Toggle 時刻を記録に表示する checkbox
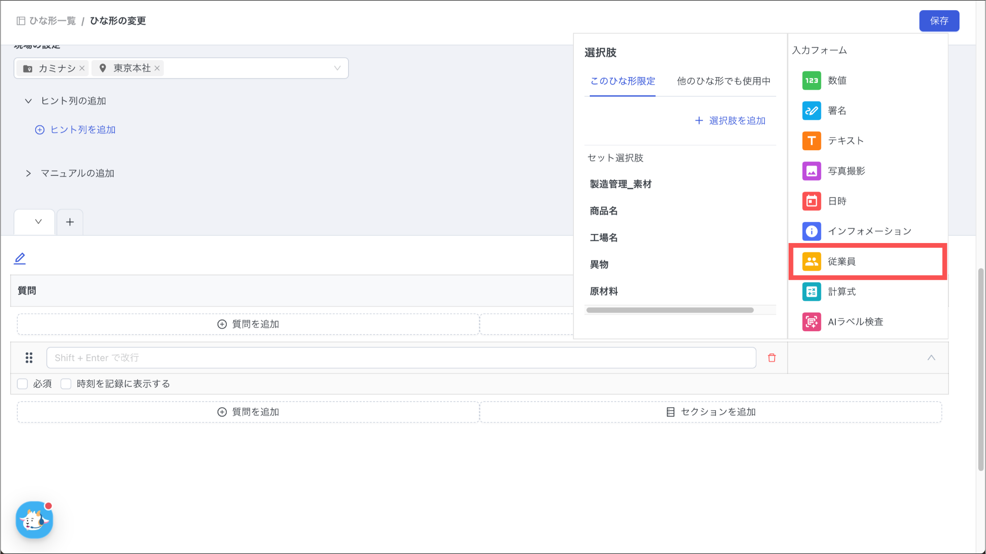This screenshot has width=986, height=554. 66,384
